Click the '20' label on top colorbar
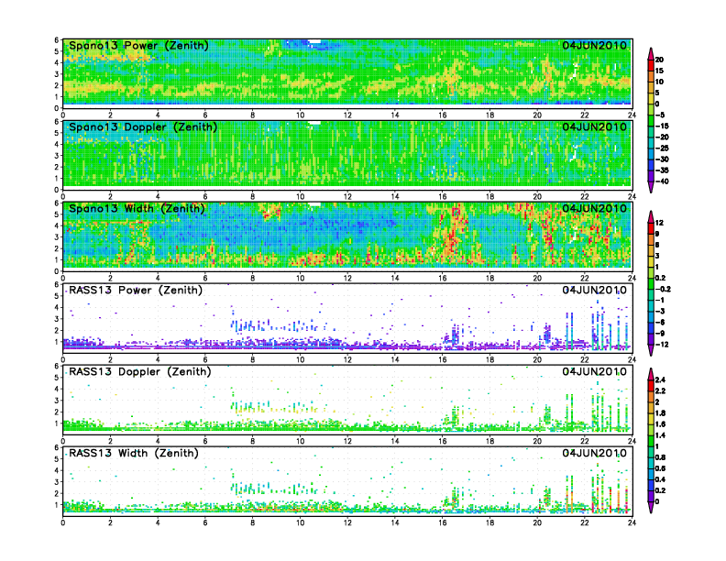The height and width of the screenshot is (561, 726). click(x=659, y=60)
